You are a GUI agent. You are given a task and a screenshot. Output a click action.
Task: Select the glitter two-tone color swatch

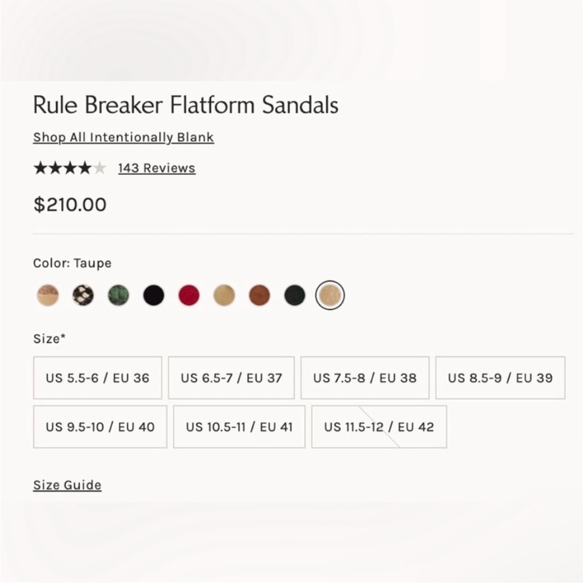coord(48,295)
